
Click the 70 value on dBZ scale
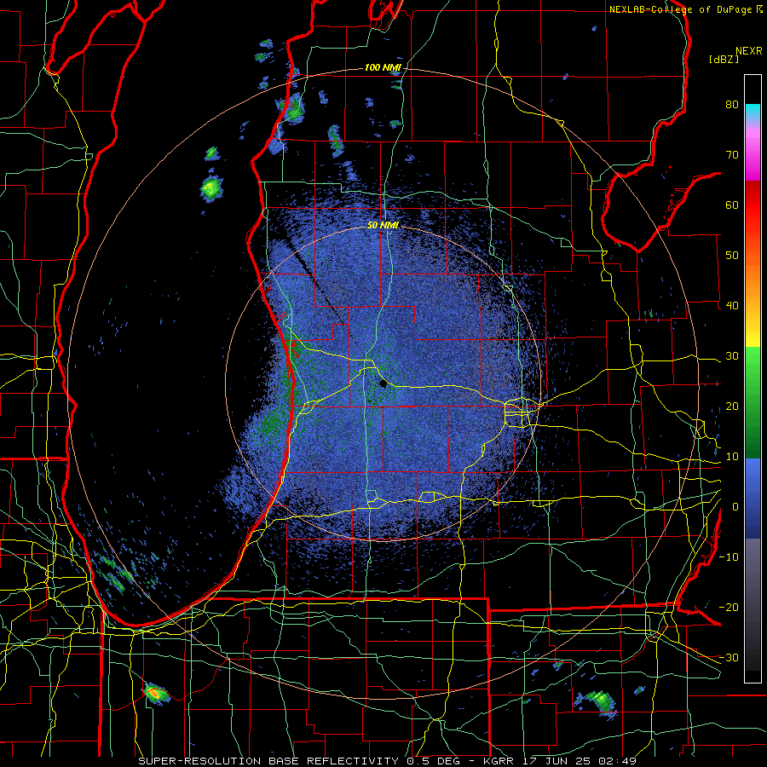tap(732, 154)
